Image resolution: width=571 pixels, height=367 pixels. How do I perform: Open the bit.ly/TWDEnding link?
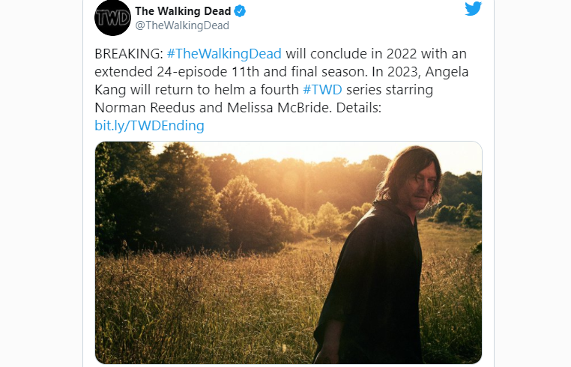(x=149, y=125)
